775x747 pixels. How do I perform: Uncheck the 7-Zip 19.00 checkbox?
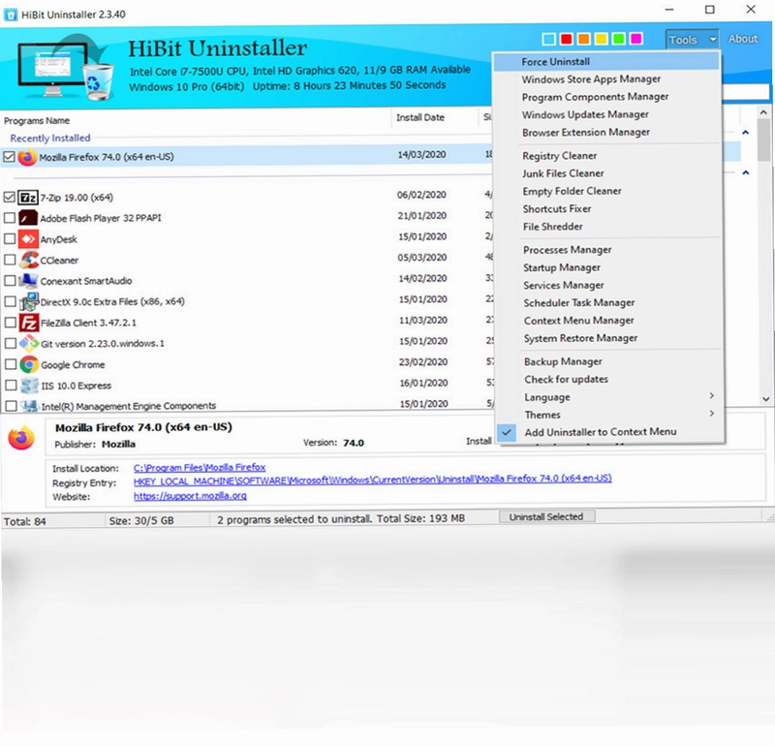[9, 198]
